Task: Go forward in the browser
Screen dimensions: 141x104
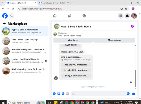Action: 8,9
